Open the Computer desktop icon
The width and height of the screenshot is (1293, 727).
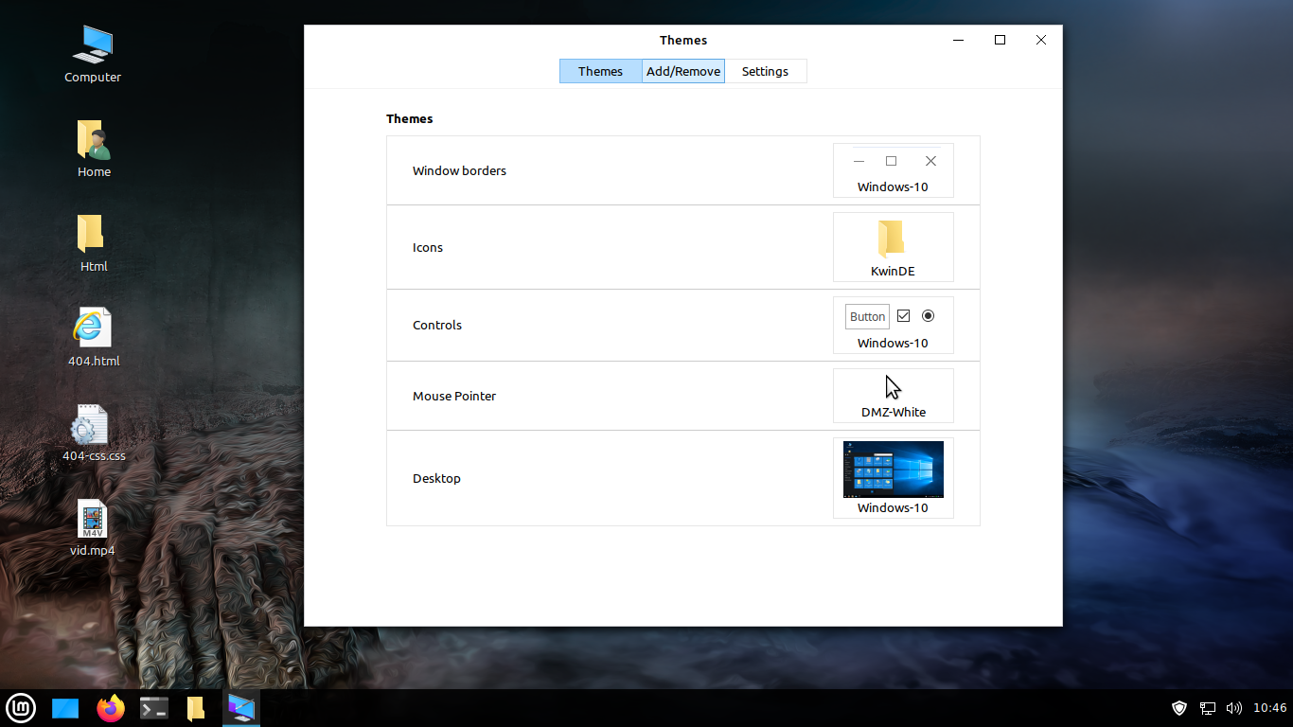[93, 54]
